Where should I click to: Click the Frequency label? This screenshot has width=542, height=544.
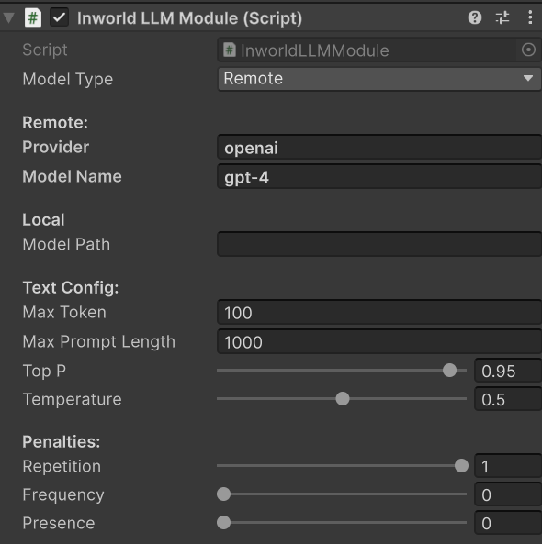(x=63, y=494)
